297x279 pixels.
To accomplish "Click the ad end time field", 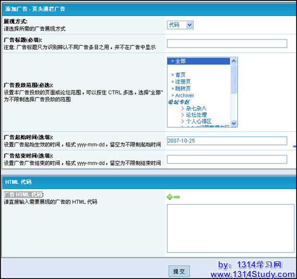I will pyautogui.click(x=227, y=159).
